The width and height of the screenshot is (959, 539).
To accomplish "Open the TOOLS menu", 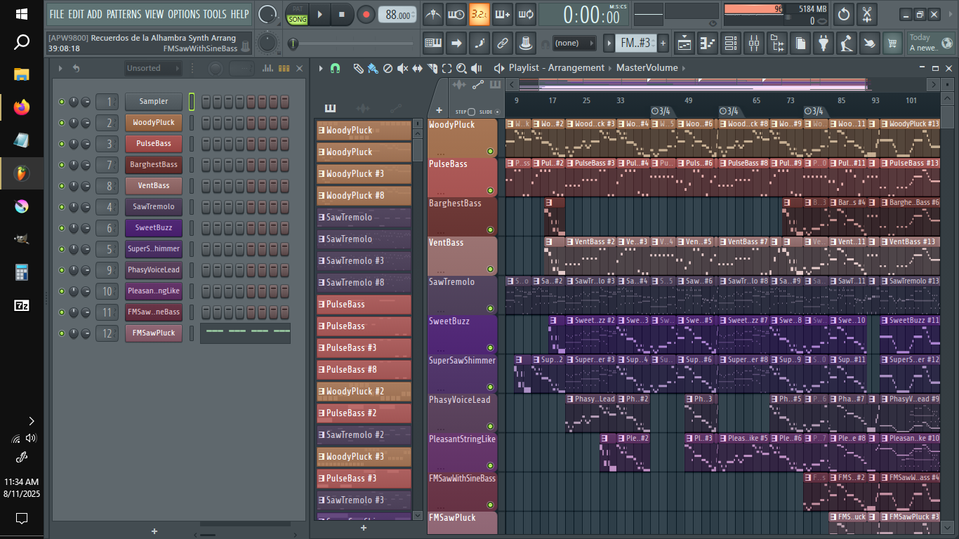I will click(x=216, y=14).
